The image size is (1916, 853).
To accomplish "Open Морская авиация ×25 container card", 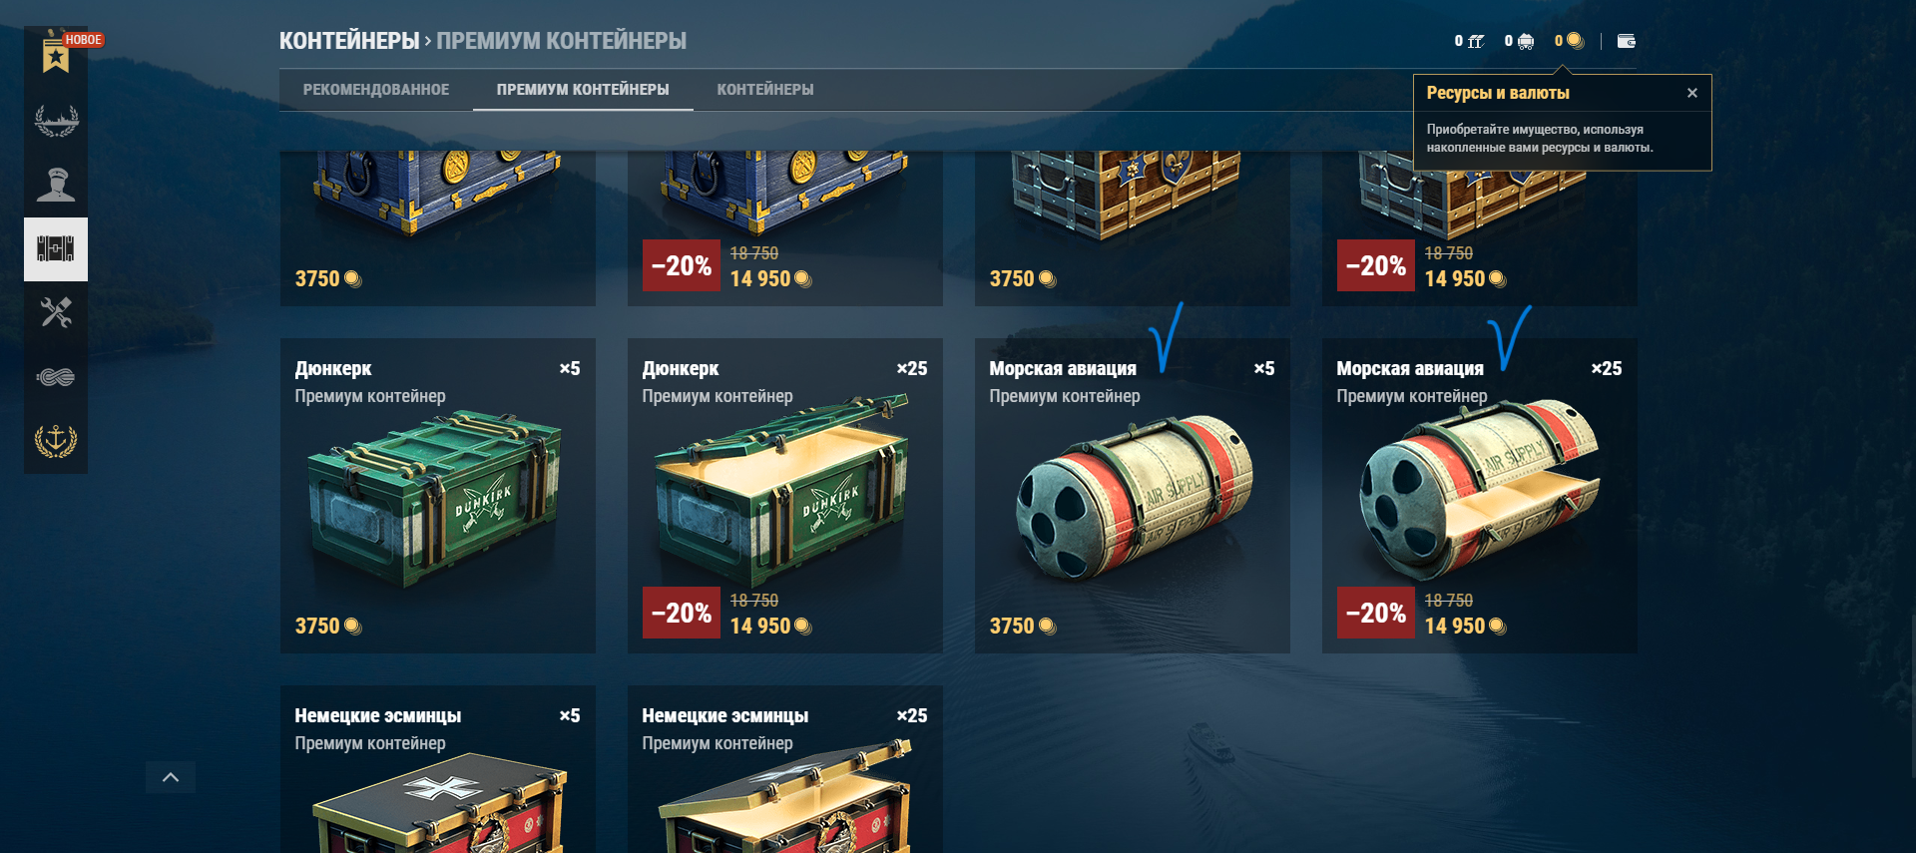I will tap(1480, 496).
